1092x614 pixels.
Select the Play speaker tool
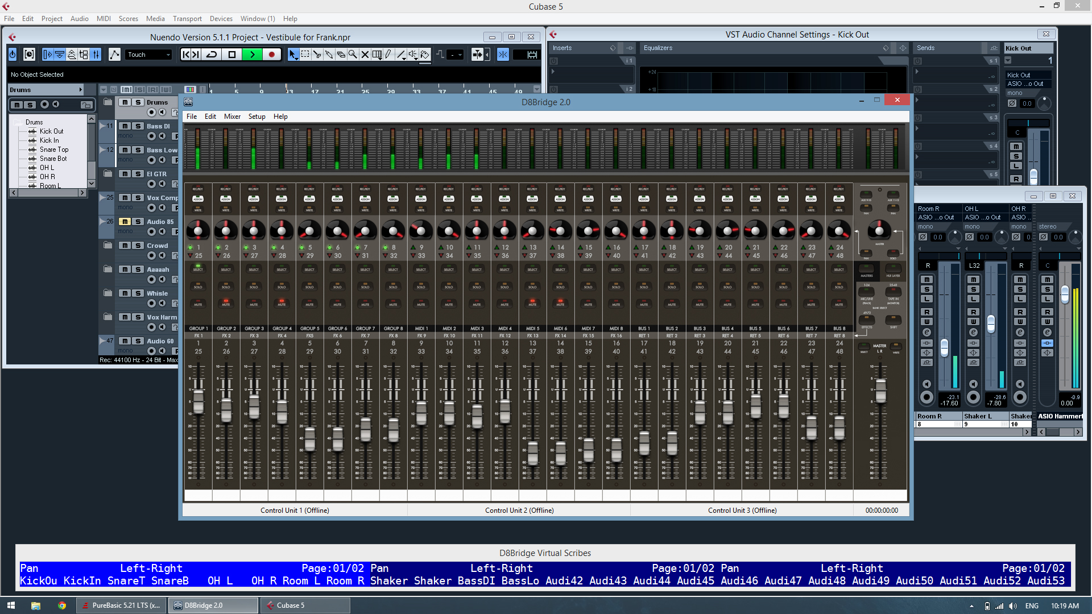point(413,55)
